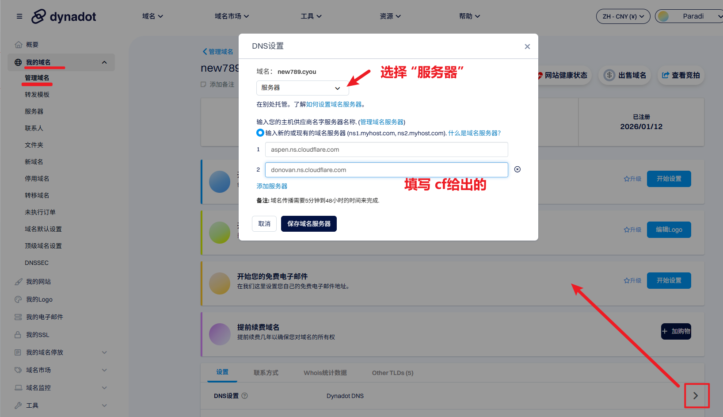Click the 取消 button

pos(264,224)
